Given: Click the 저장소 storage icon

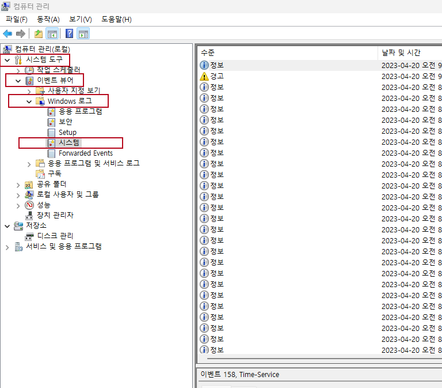Looking at the screenshot, I should click(18, 226).
